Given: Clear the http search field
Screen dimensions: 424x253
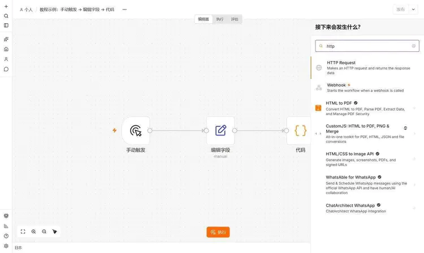Looking at the screenshot, I should [x=413, y=46].
